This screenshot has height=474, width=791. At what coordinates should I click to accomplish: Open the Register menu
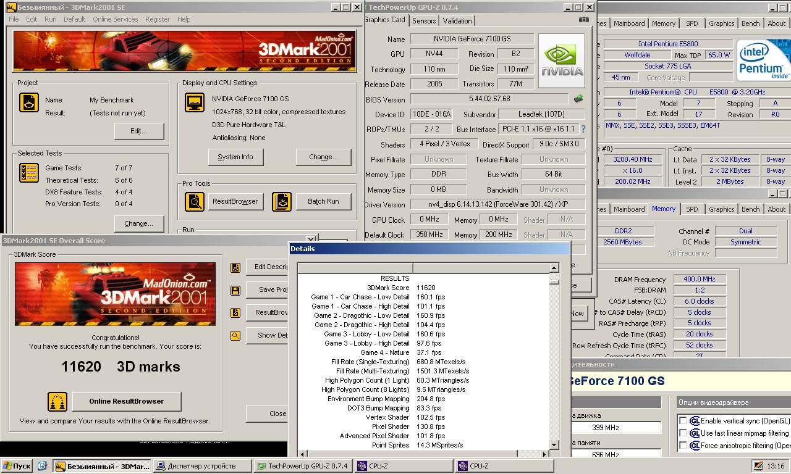tap(158, 19)
